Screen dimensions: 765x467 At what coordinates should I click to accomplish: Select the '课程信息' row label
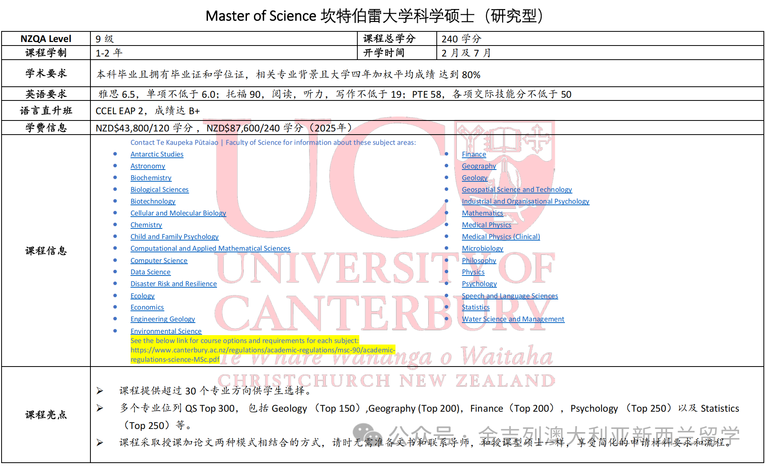pos(46,251)
